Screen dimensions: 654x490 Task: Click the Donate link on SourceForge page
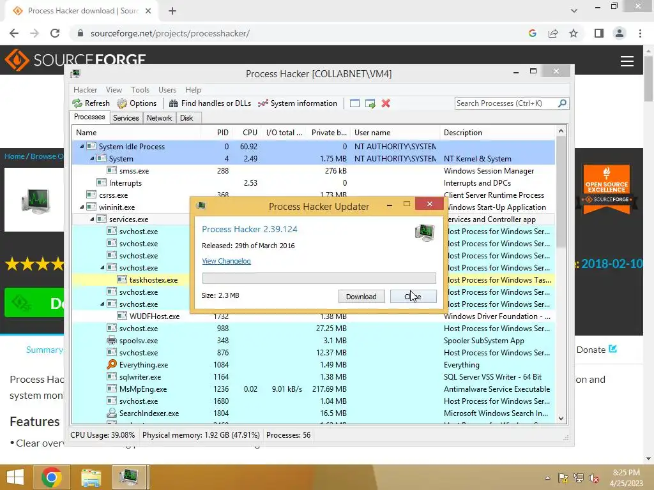click(597, 350)
